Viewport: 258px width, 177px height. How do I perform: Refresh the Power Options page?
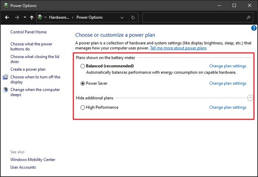coord(133,17)
